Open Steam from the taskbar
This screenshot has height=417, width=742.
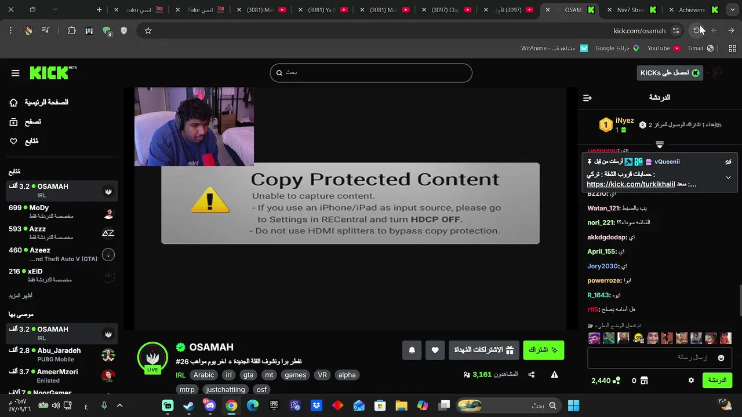(189, 405)
